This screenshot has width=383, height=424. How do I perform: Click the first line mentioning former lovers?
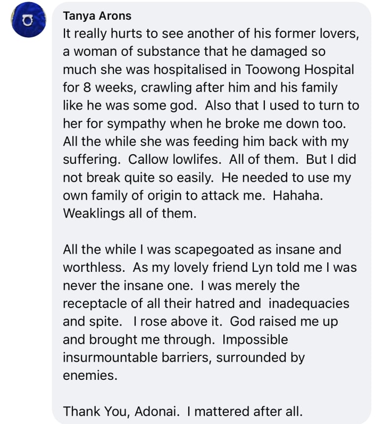[211, 34]
